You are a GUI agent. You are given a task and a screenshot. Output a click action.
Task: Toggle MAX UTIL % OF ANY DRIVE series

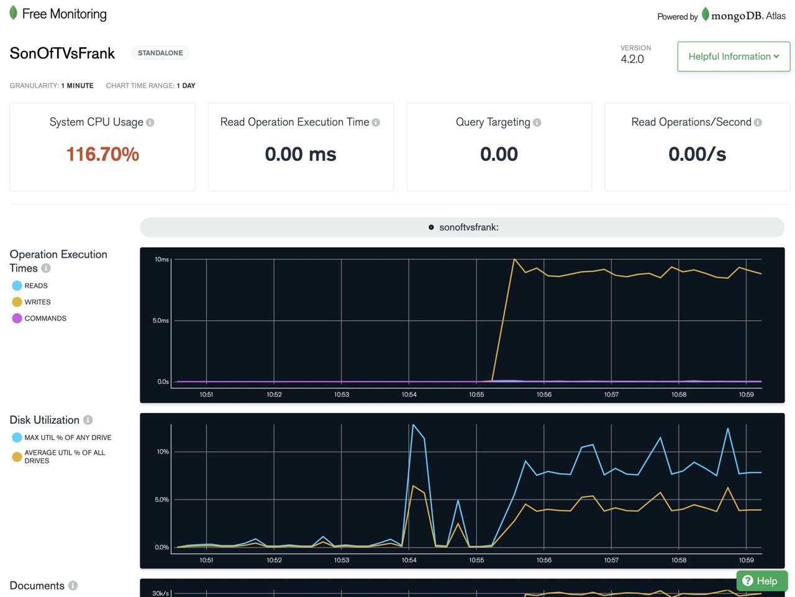pos(61,437)
